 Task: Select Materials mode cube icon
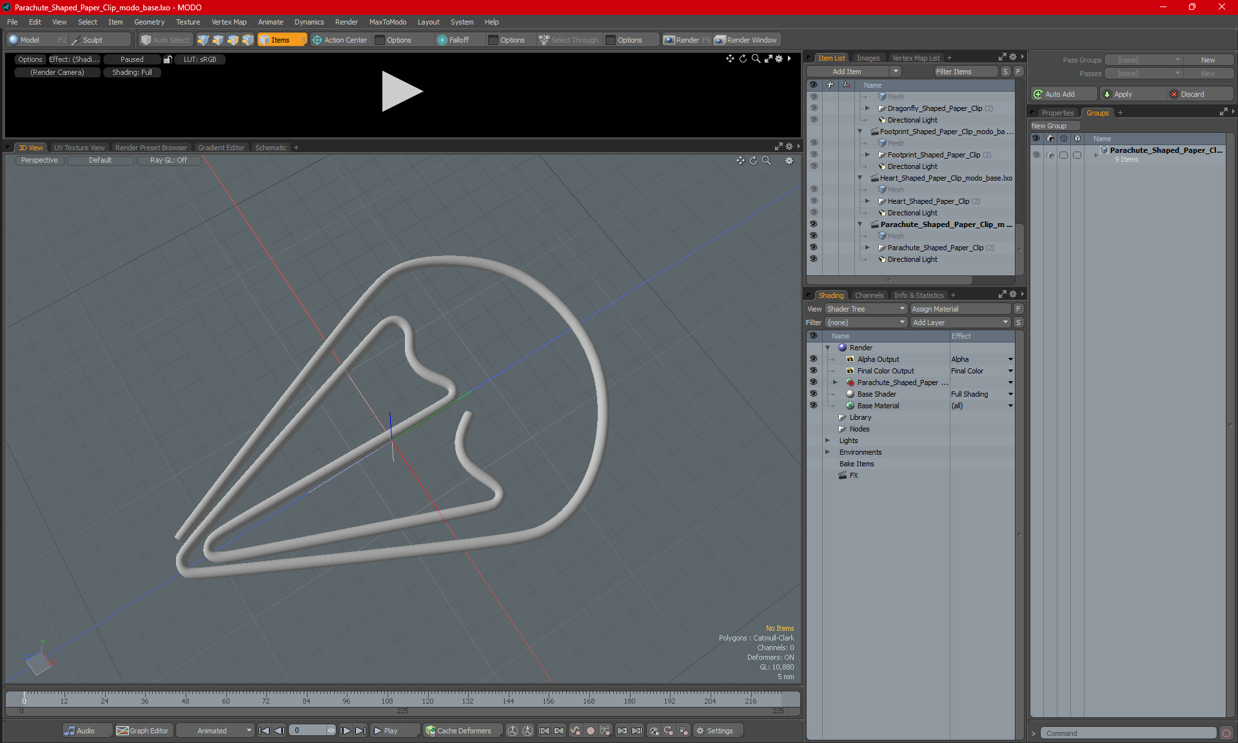point(248,40)
